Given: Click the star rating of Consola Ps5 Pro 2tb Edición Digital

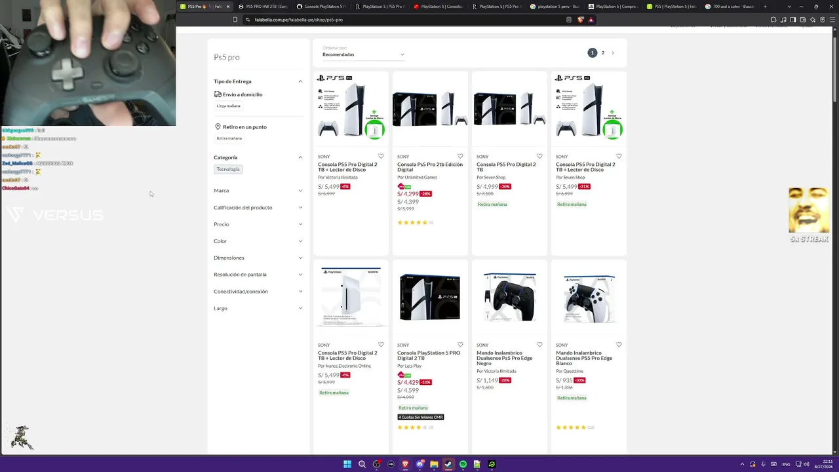Looking at the screenshot, I should click(412, 222).
